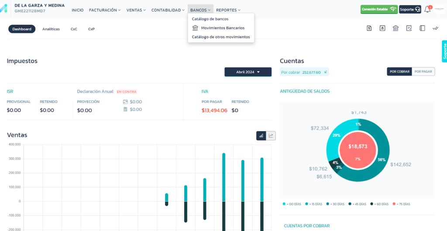
Task: Expand the FACTURACIÓN menu
Action: (105, 10)
